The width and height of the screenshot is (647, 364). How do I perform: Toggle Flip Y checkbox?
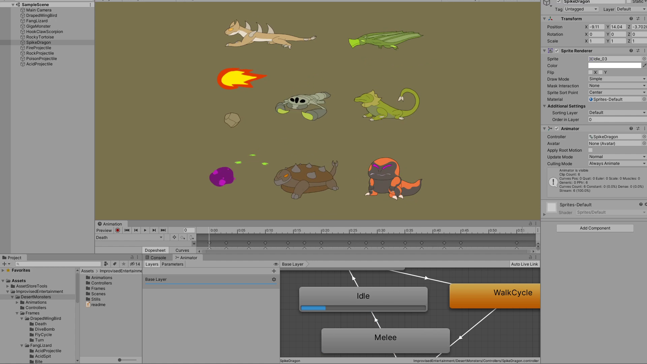click(x=600, y=72)
